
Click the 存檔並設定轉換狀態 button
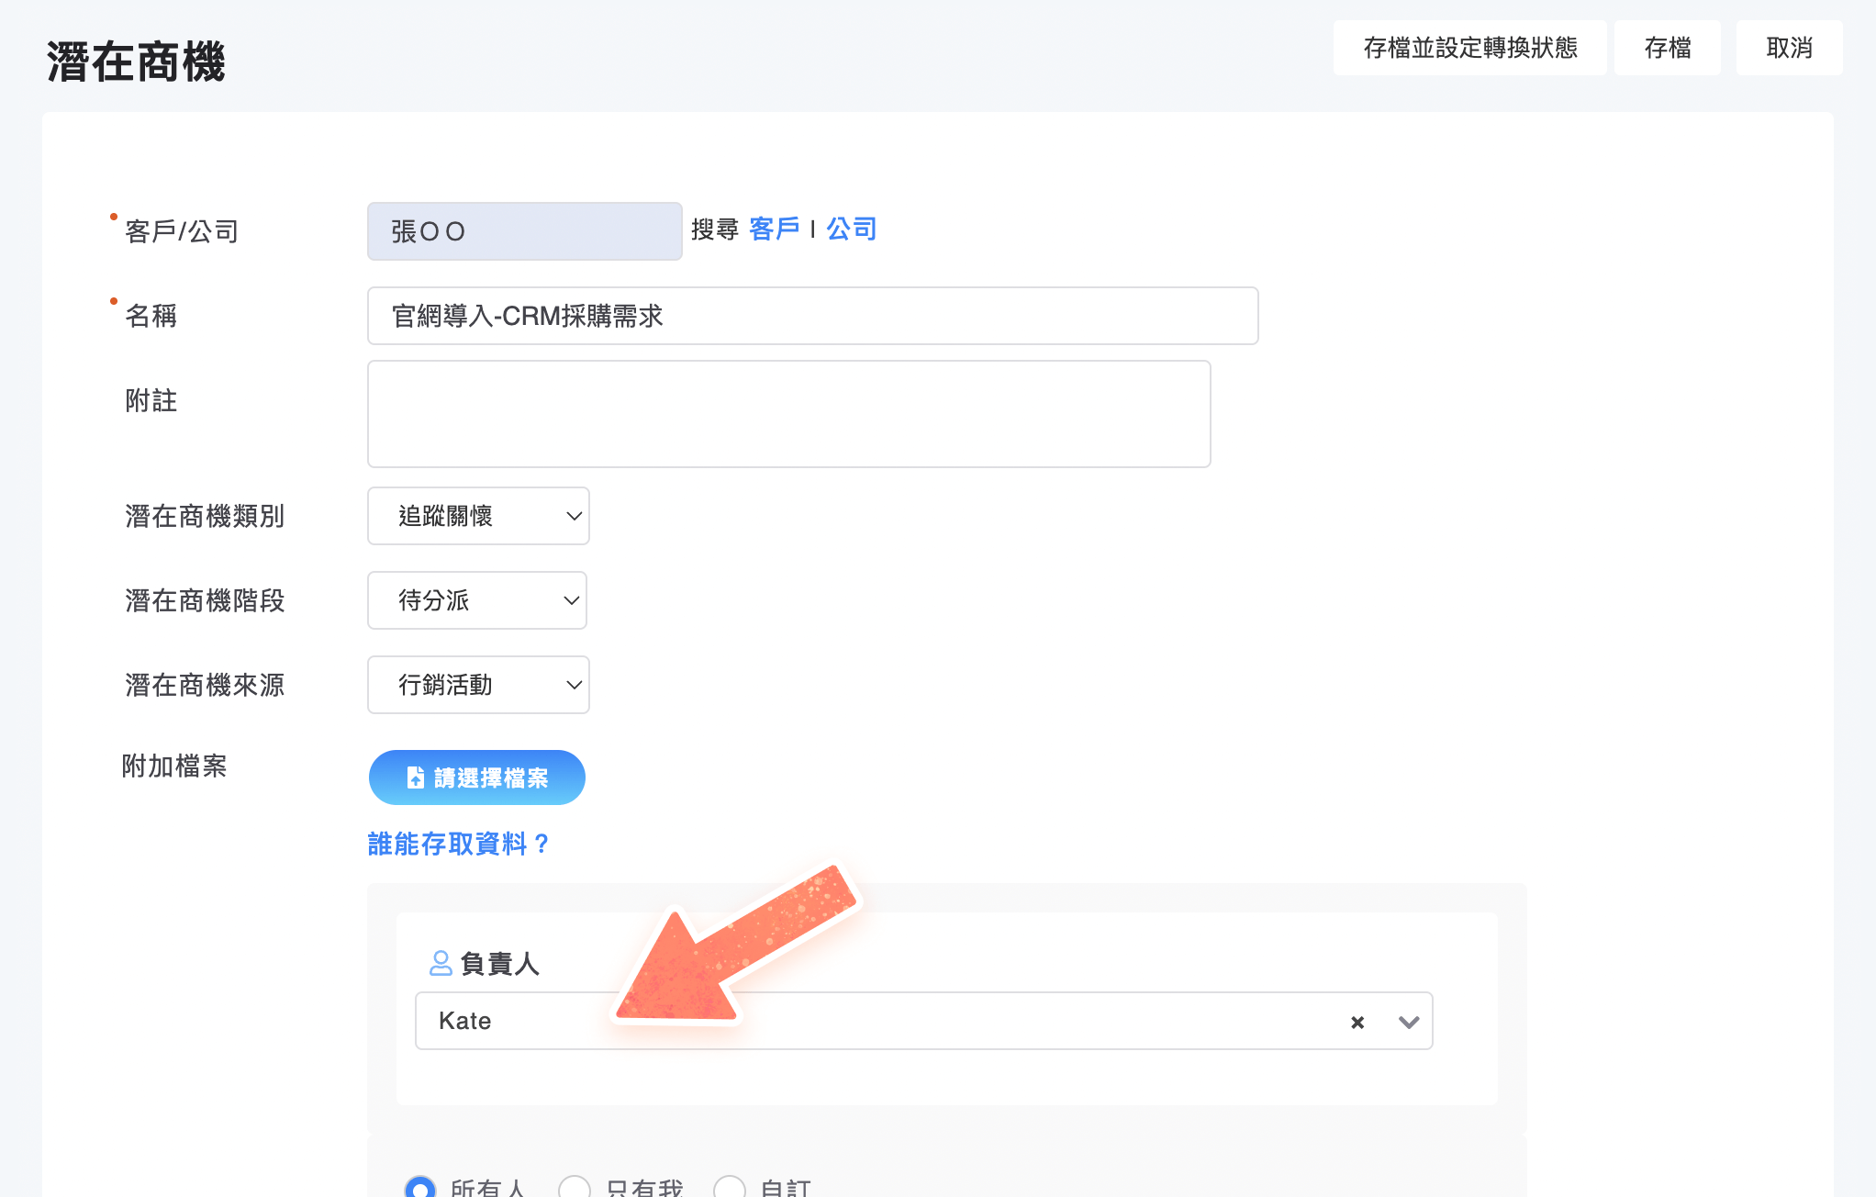[x=1469, y=48]
